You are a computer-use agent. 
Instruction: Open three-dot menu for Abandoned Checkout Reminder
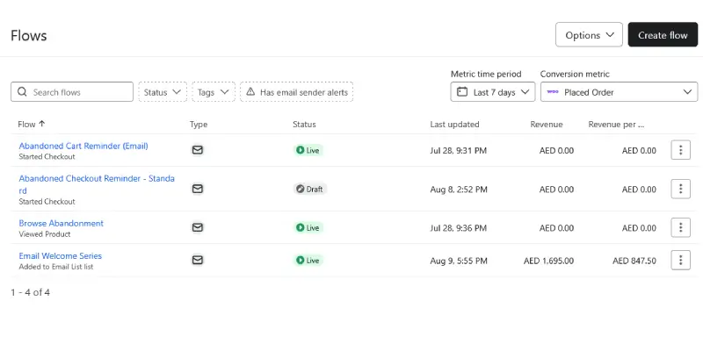tap(680, 189)
